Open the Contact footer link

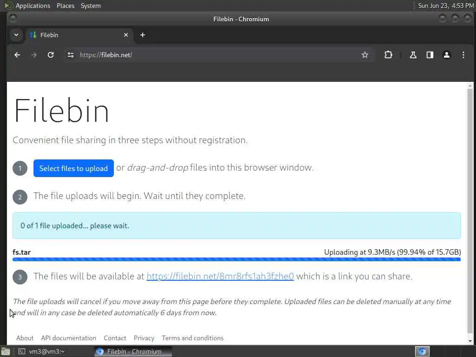pyautogui.click(x=115, y=338)
